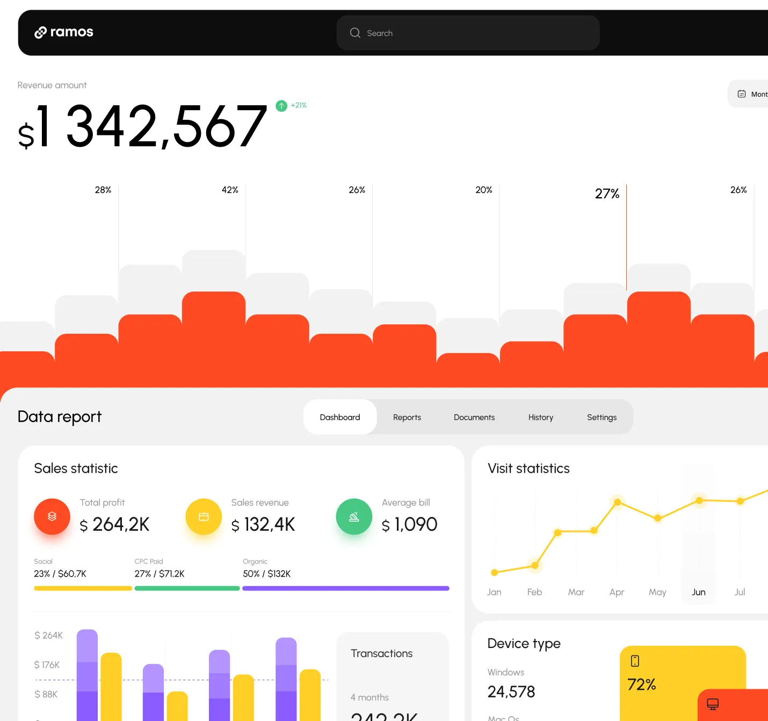Switch to the Dashboard tab
This screenshot has width=768, height=721.
[x=340, y=417]
